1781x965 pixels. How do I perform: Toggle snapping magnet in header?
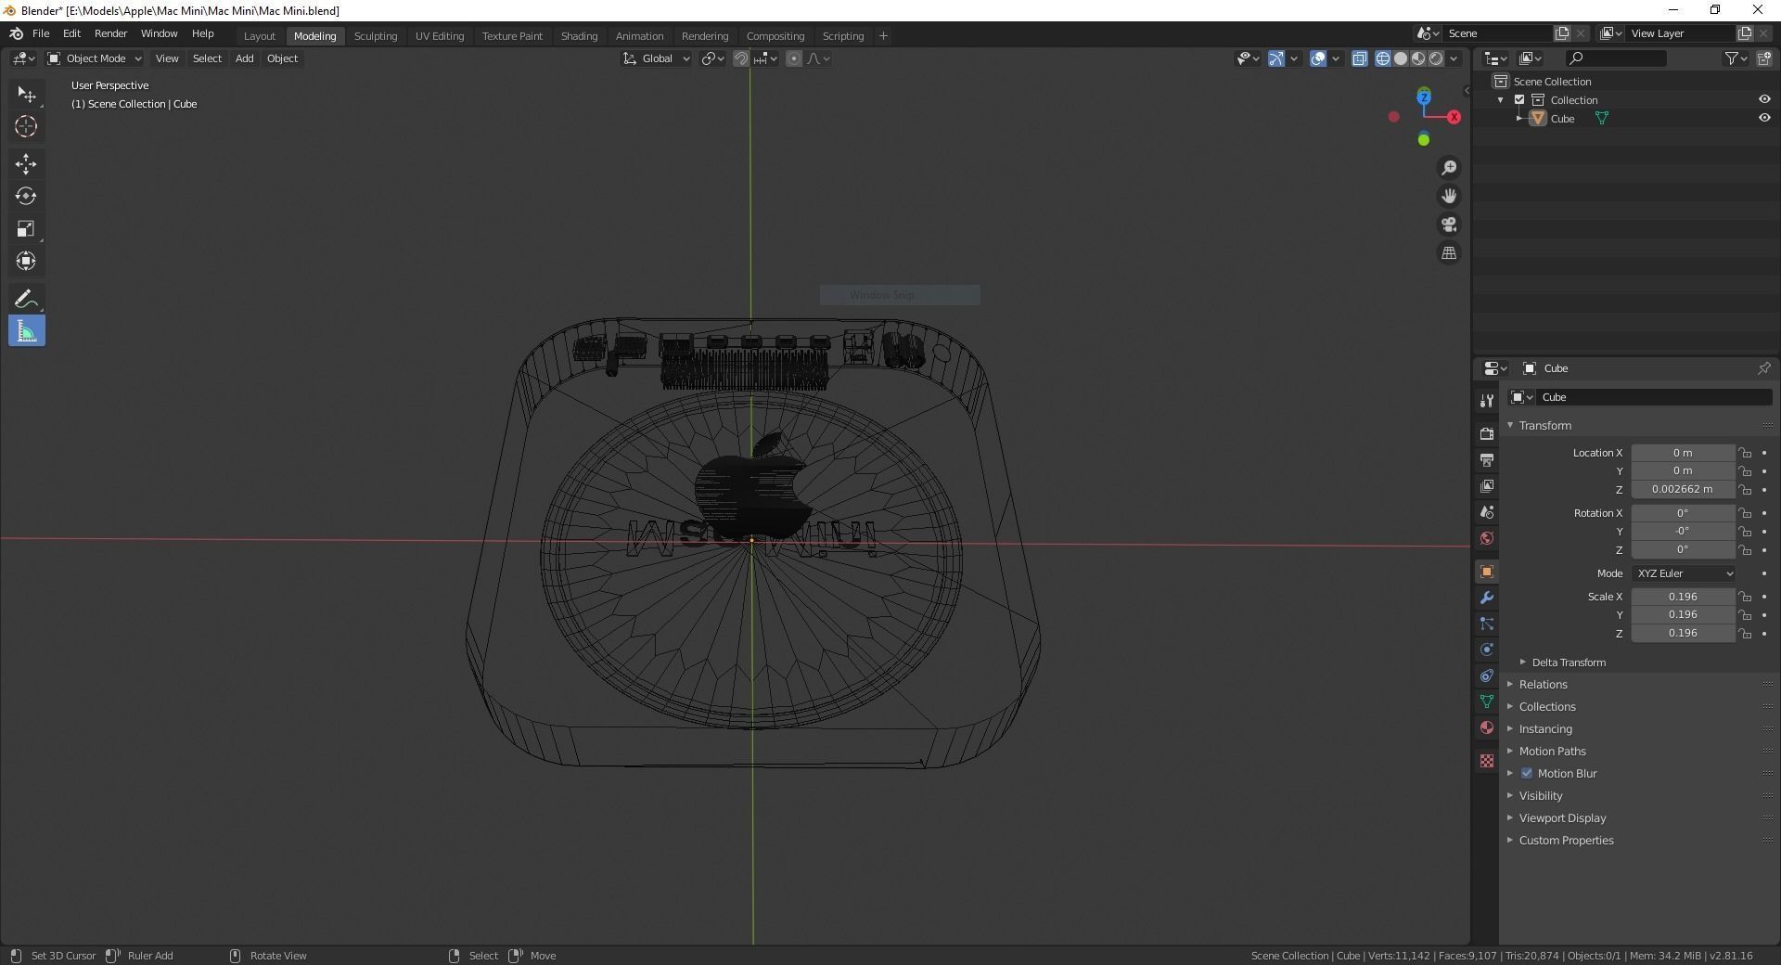pos(741,58)
